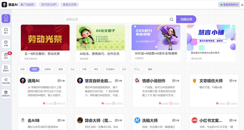Click 登录获取积分 login button

coord(229,5)
